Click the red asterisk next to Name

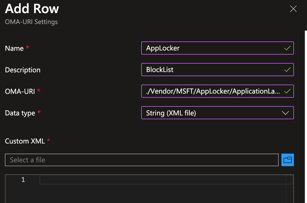[27, 47]
